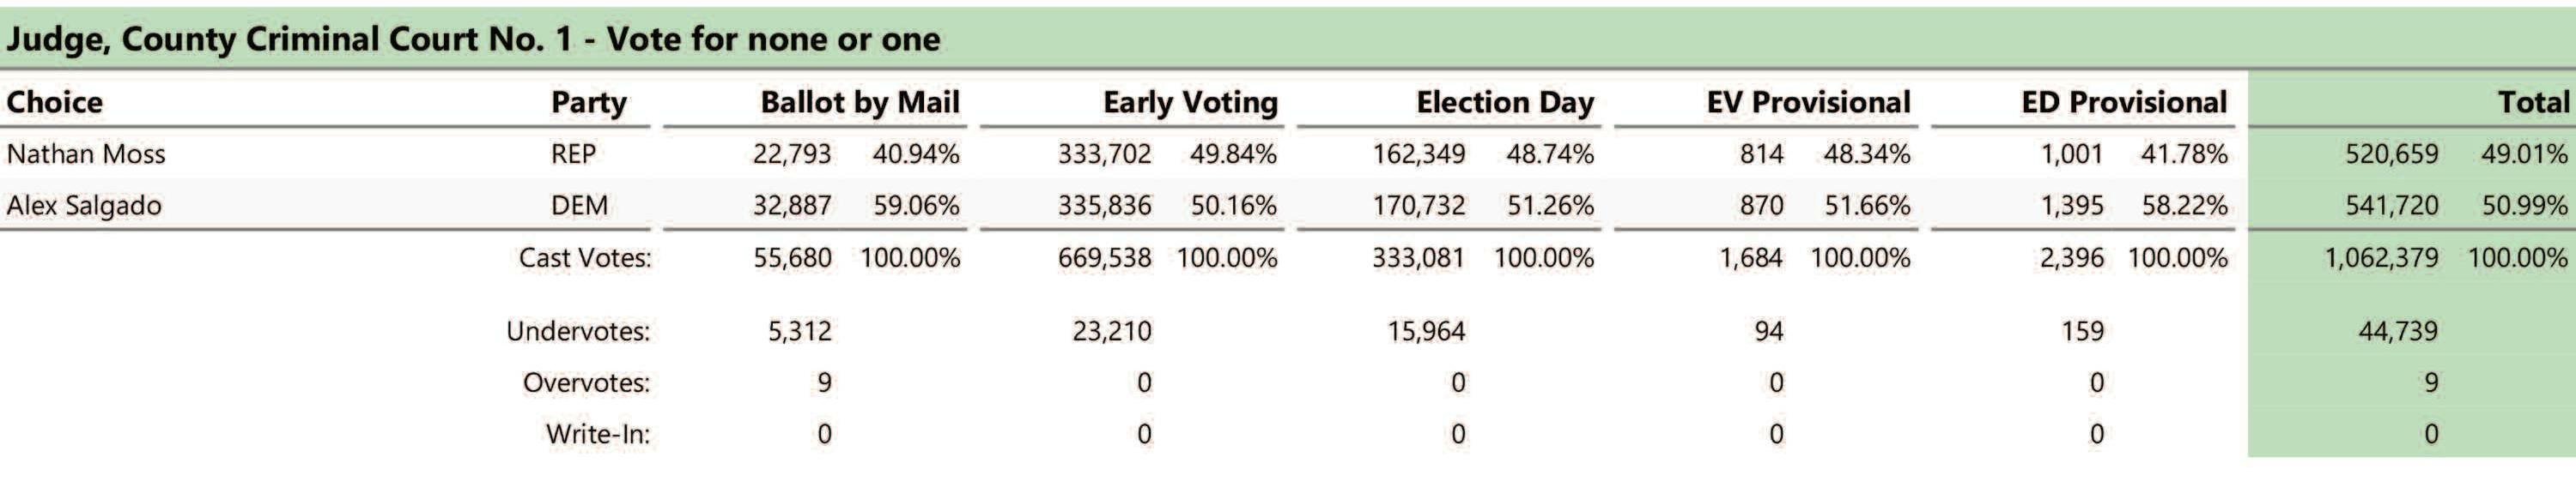Click Alex Salgado total votes 541,720
2576x481 pixels.
(2391, 206)
